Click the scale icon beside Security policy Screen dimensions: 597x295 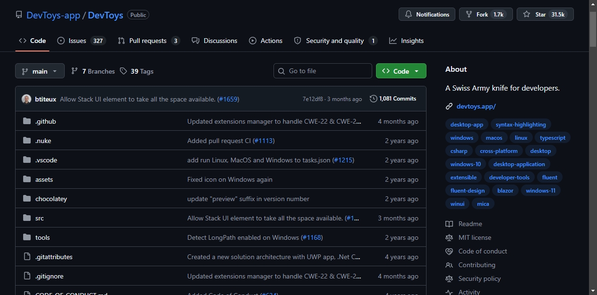[x=449, y=278]
